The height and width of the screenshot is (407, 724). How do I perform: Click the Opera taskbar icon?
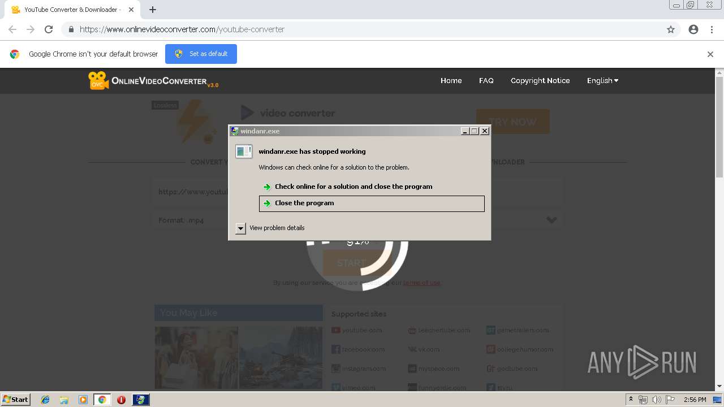coord(121,400)
